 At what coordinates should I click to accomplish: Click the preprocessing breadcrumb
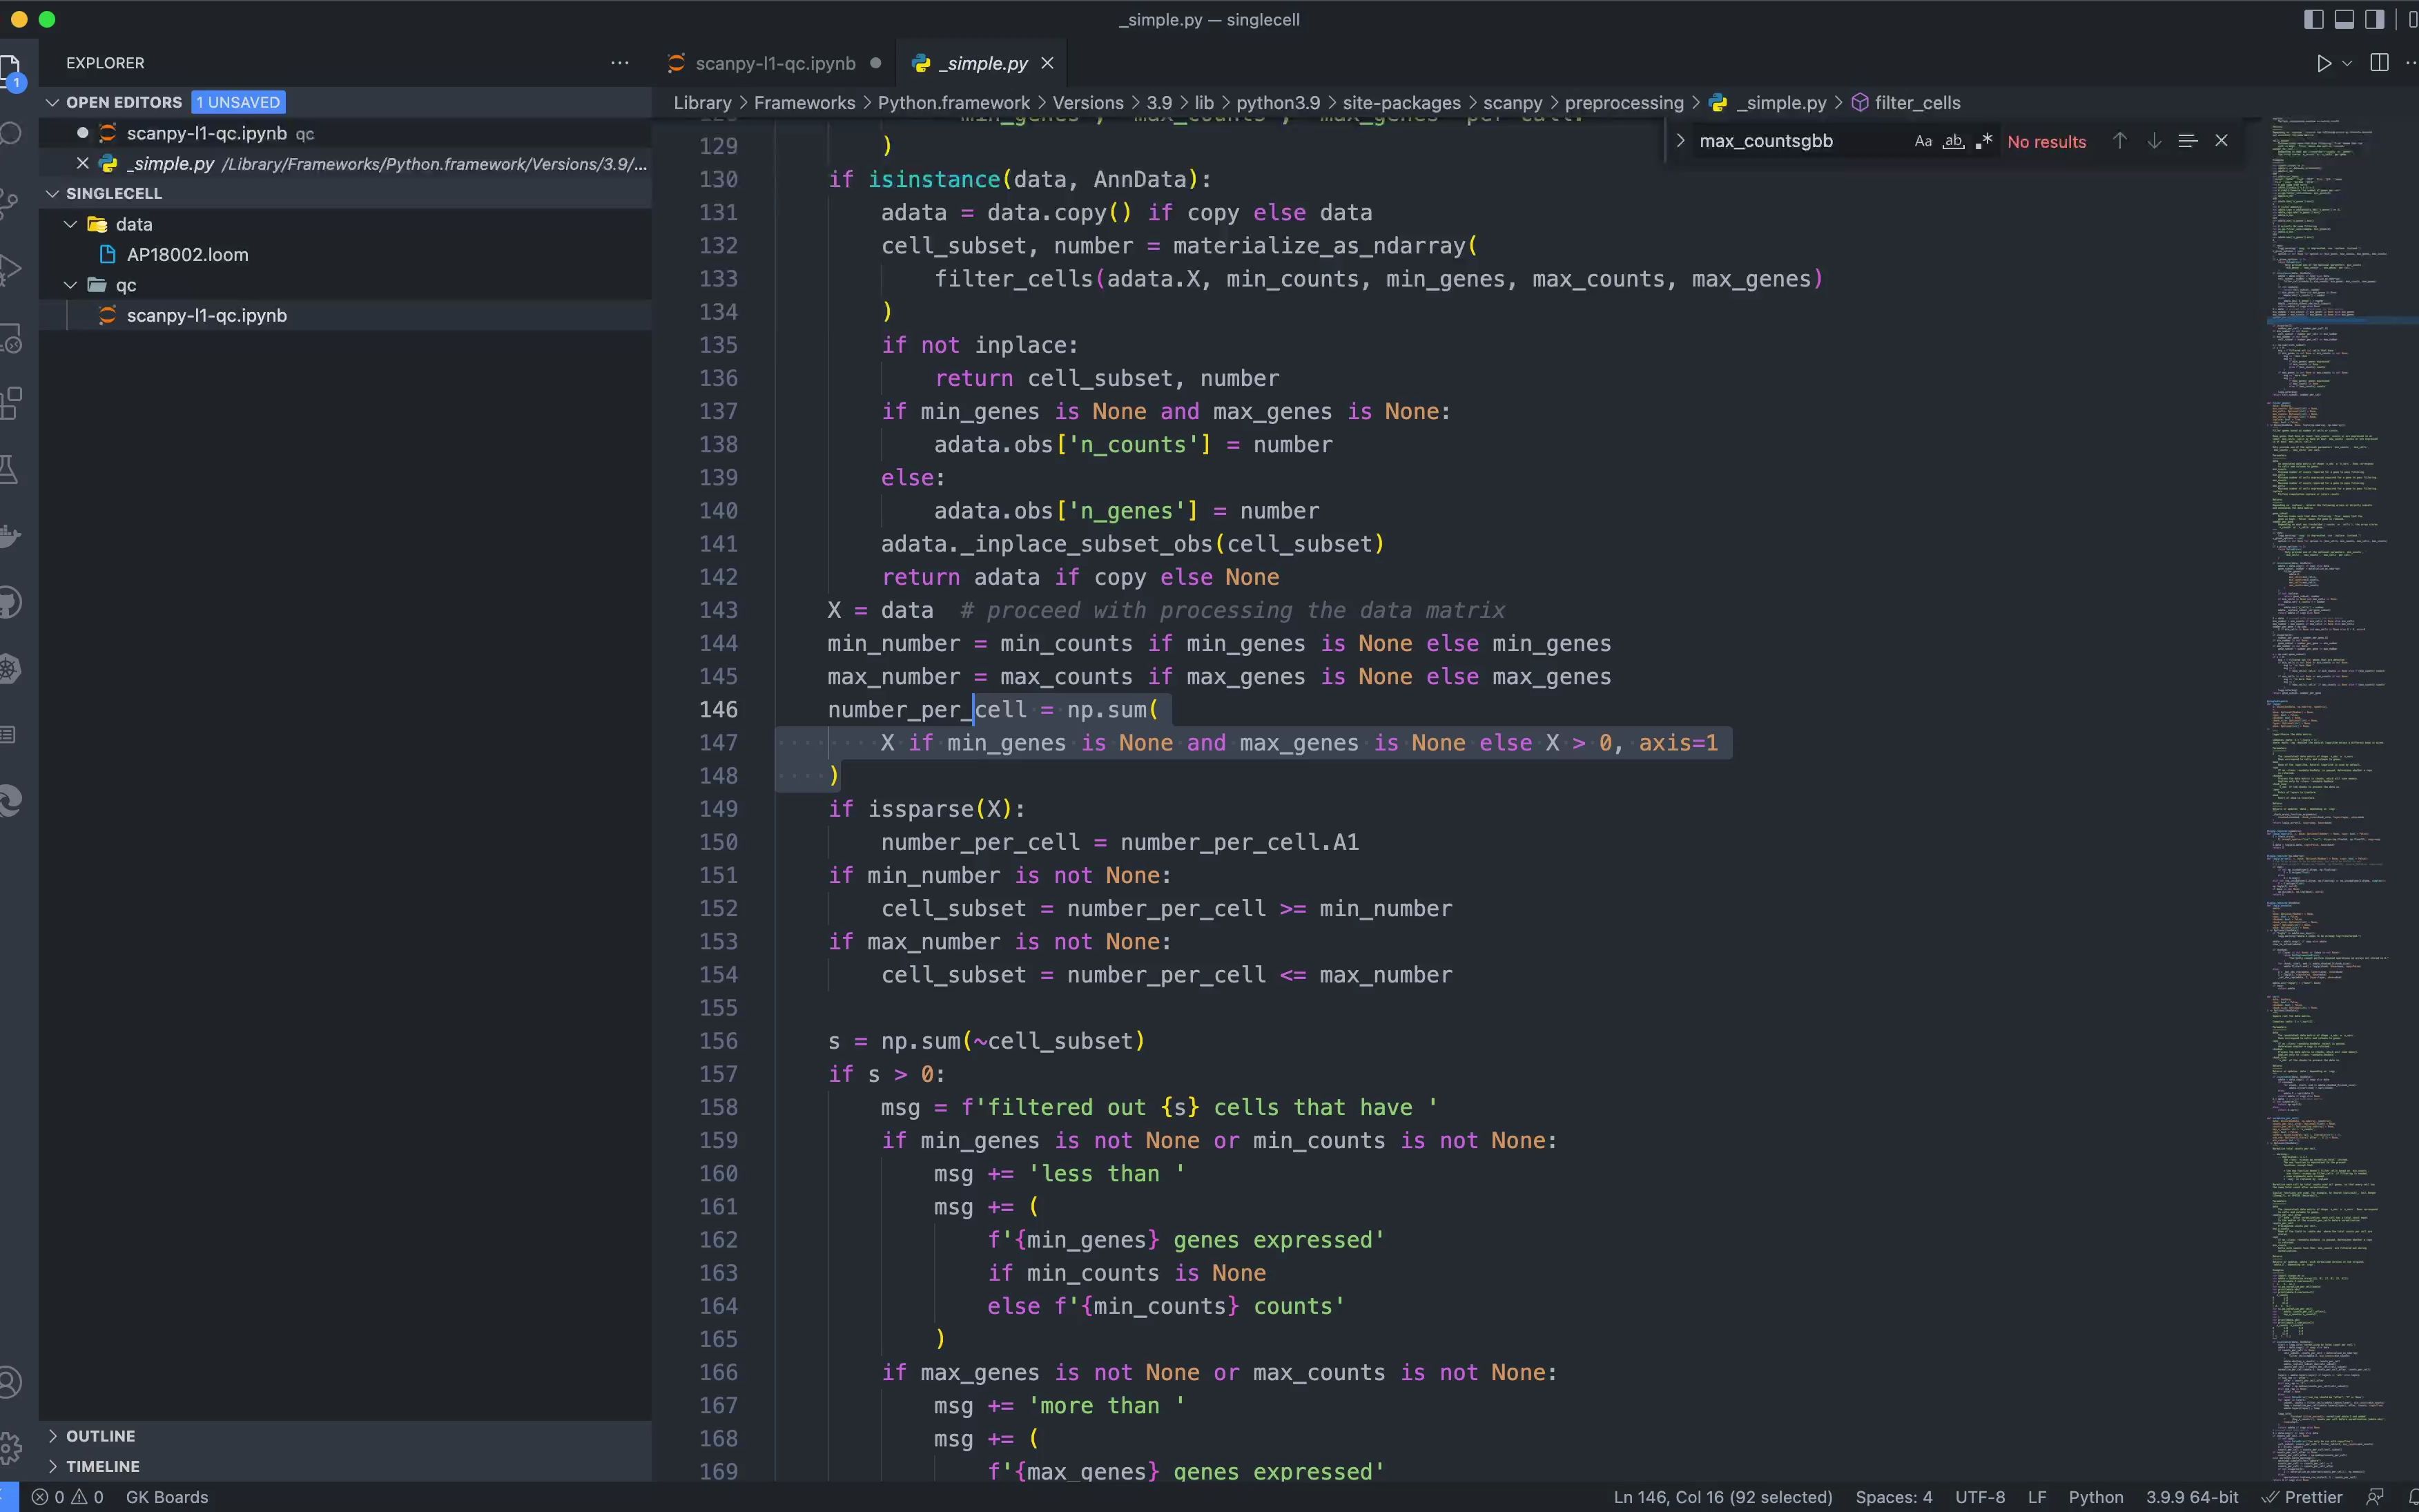[1623, 103]
